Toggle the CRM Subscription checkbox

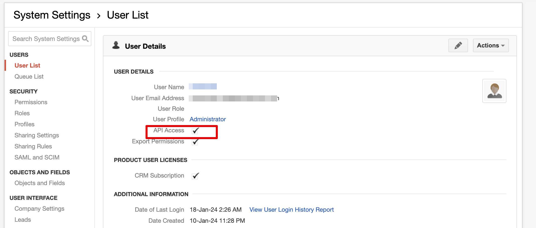(x=195, y=176)
